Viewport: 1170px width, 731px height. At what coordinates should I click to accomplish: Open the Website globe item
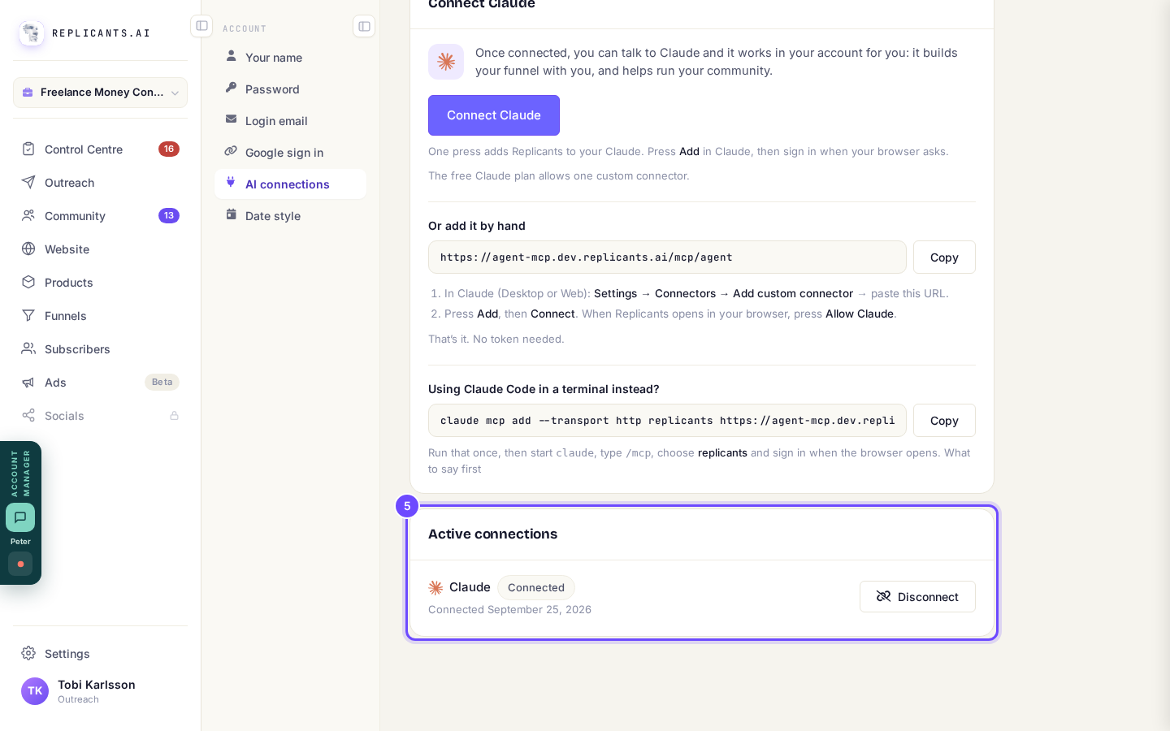coord(100,249)
